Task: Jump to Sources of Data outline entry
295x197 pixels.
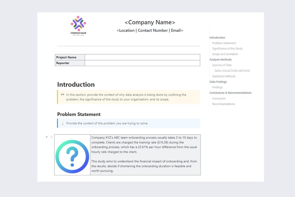Action: pos(222,65)
